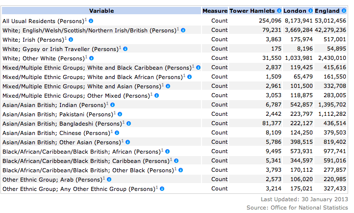Click info icon for Other Ethnic Group; Arab
Viewport: 354px width, 213px height.
click(x=110, y=179)
